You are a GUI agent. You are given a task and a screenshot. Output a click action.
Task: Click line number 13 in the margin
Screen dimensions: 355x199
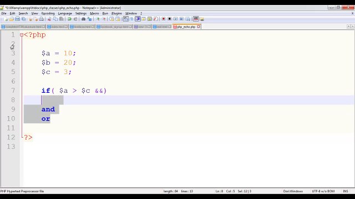(x=11, y=146)
